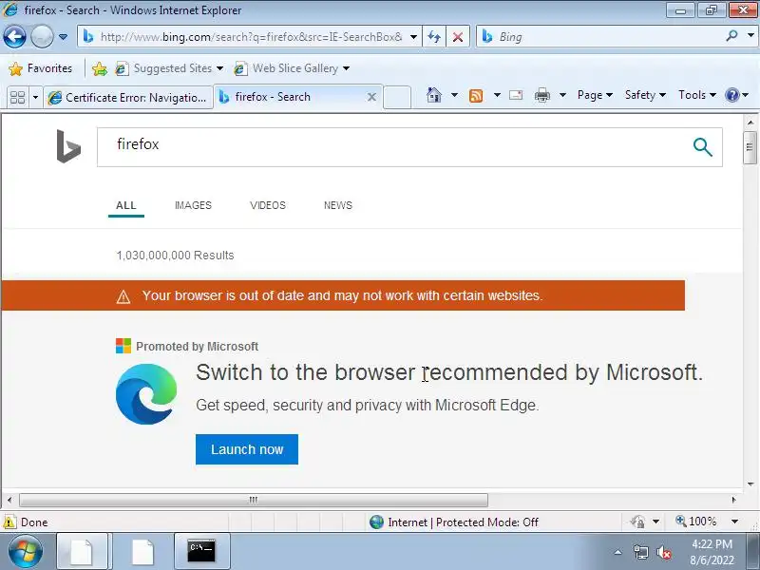Click the network tray icon

[x=640, y=552]
